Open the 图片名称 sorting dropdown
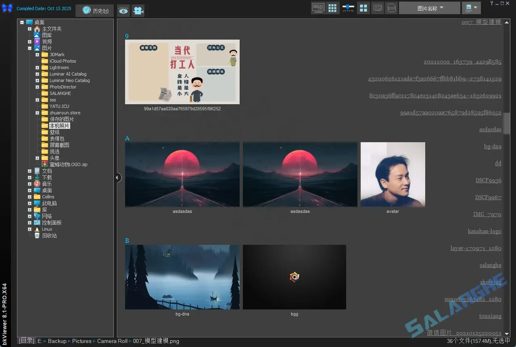The width and height of the screenshot is (516, 347). (429, 8)
